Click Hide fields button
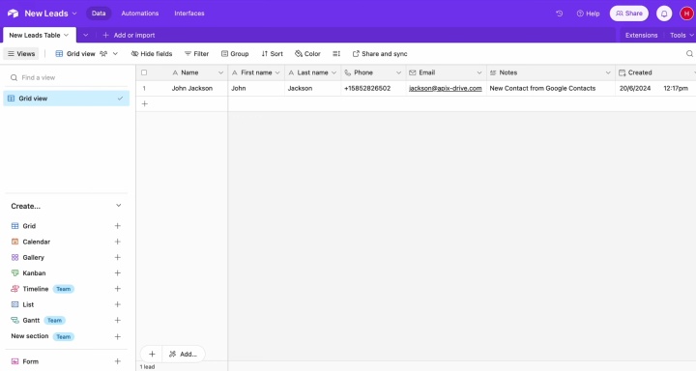This screenshot has height=371, width=696. pyautogui.click(x=152, y=54)
